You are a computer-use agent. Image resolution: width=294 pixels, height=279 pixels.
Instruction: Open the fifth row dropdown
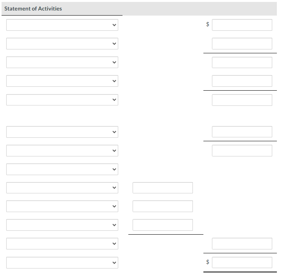pyautogui.click(x=62, y=100)
